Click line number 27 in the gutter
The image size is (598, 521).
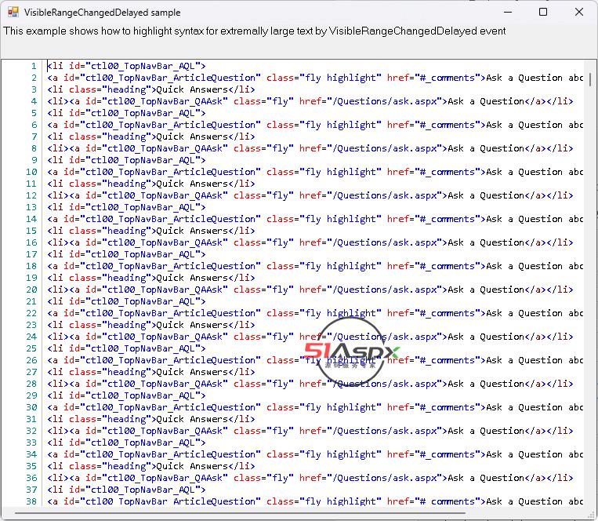point(31,372)
